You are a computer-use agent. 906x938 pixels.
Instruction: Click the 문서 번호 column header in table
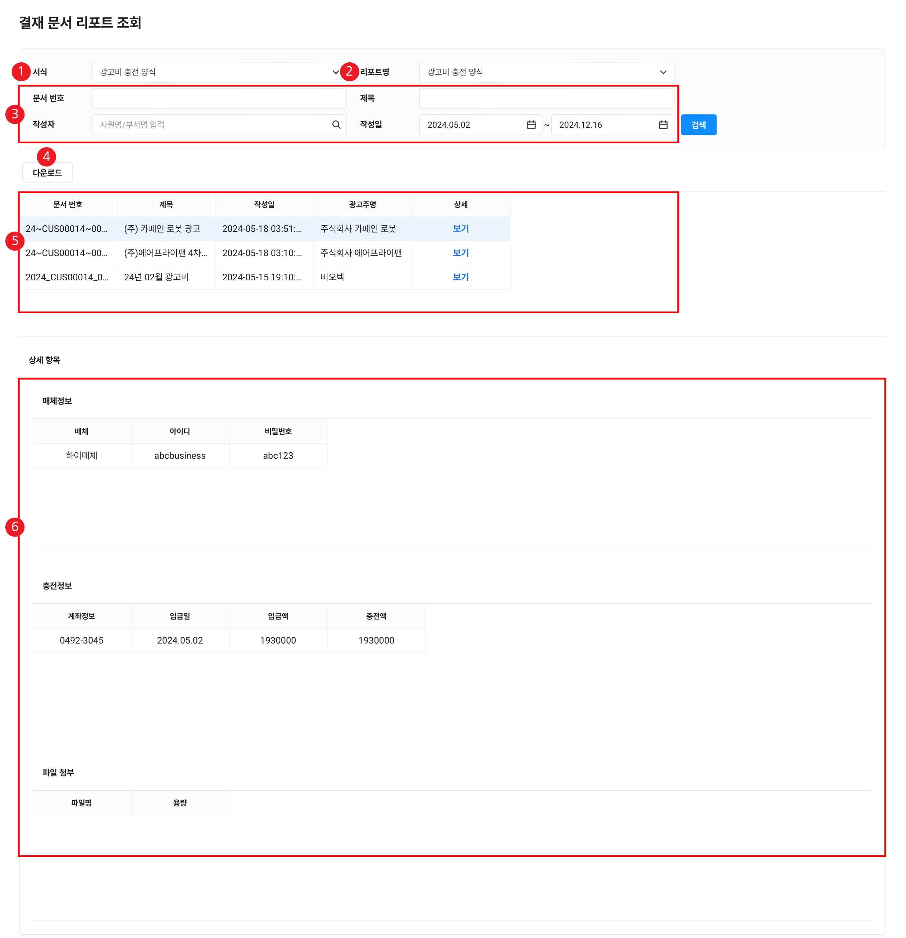tap(67, 205)
